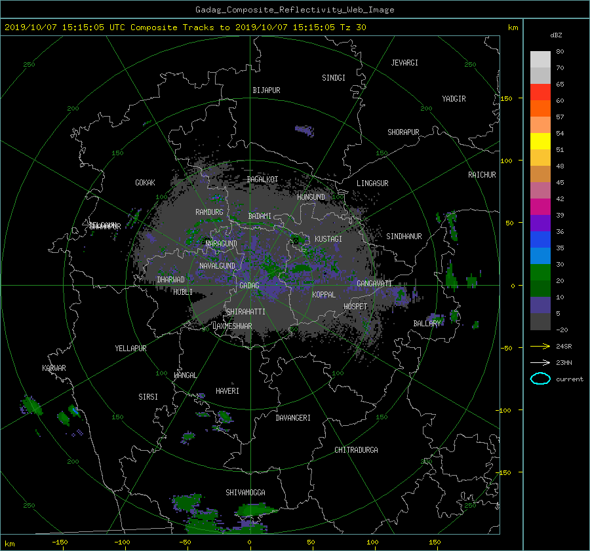The height and width of the screenshot is (551, 590).
Task: Click the -100 tick on right km axis
Action: coord(504,410)
